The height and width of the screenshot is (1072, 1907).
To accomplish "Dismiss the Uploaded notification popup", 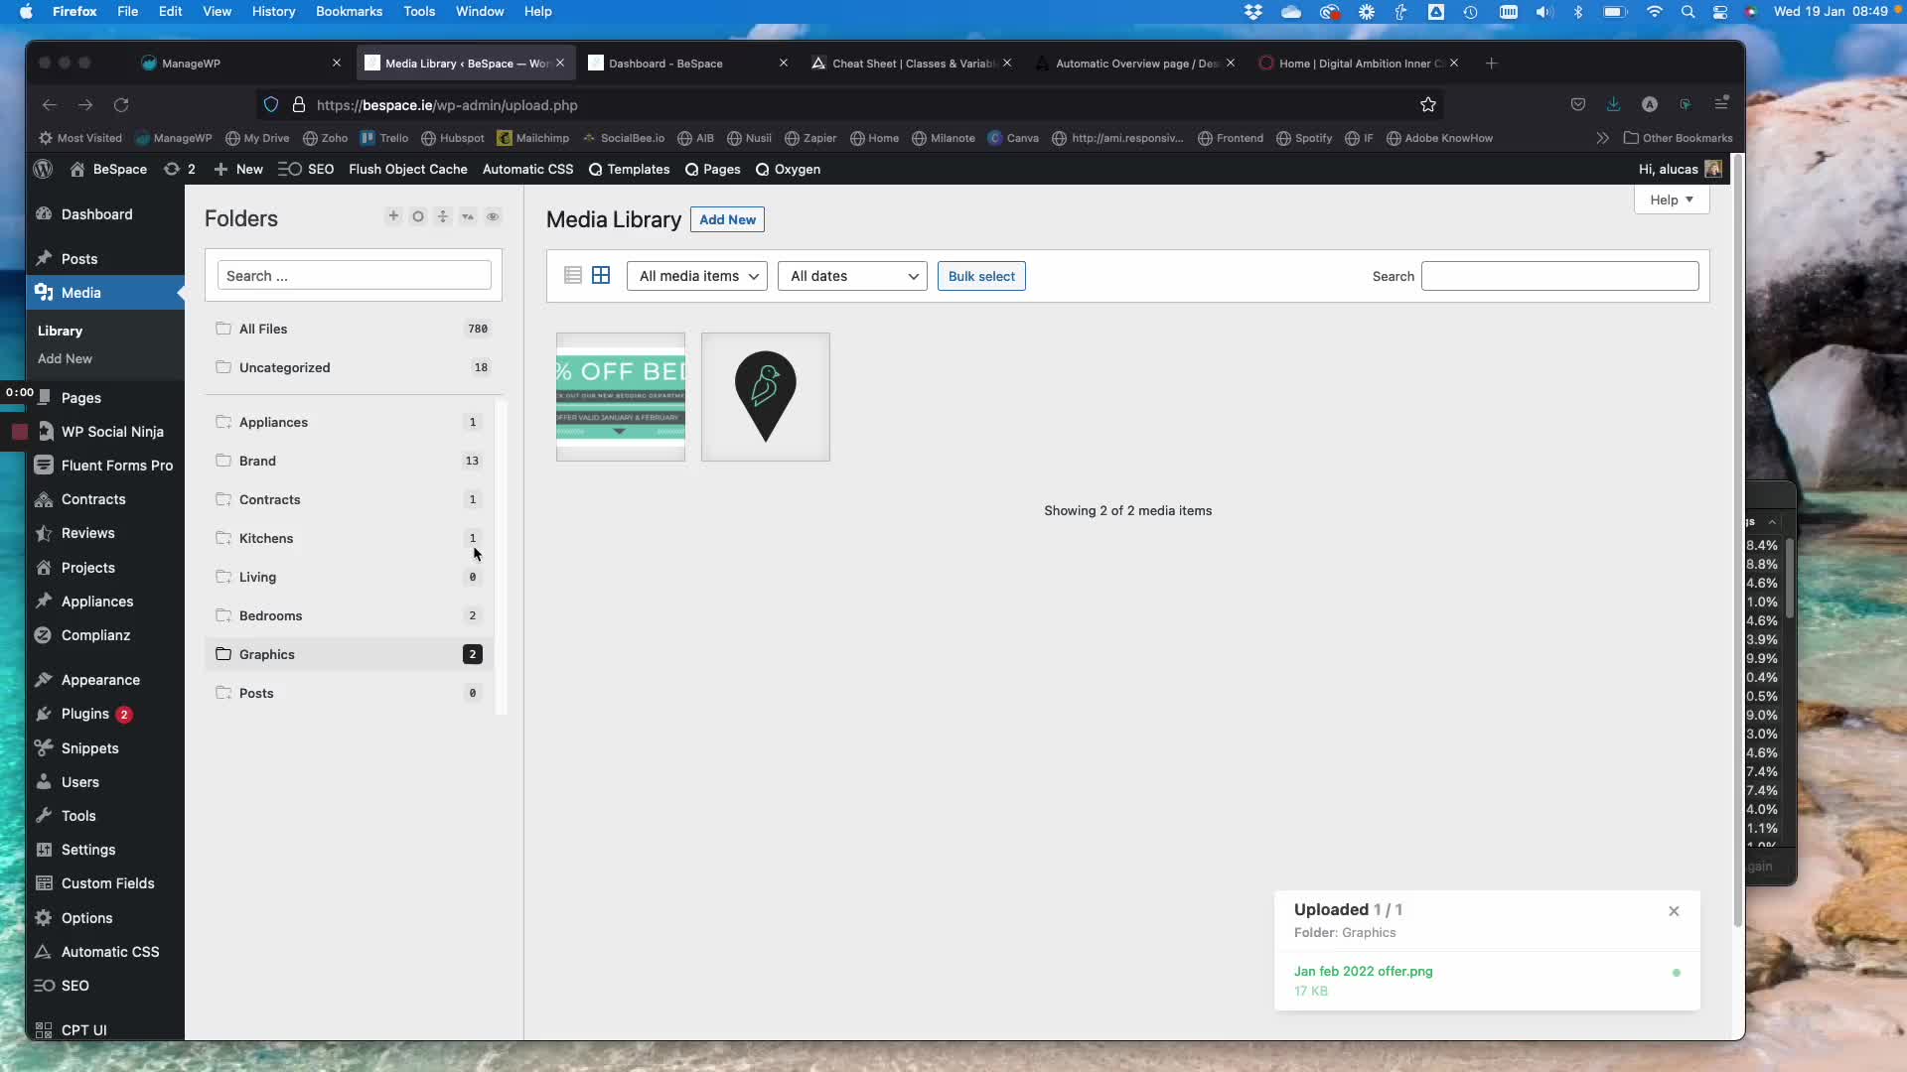I will pyautogui.click(x=1674, y=911).
